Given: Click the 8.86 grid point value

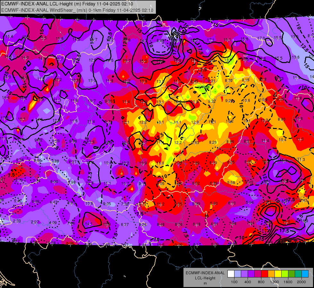Looking at the screenshot, I should tap(230, 142).
